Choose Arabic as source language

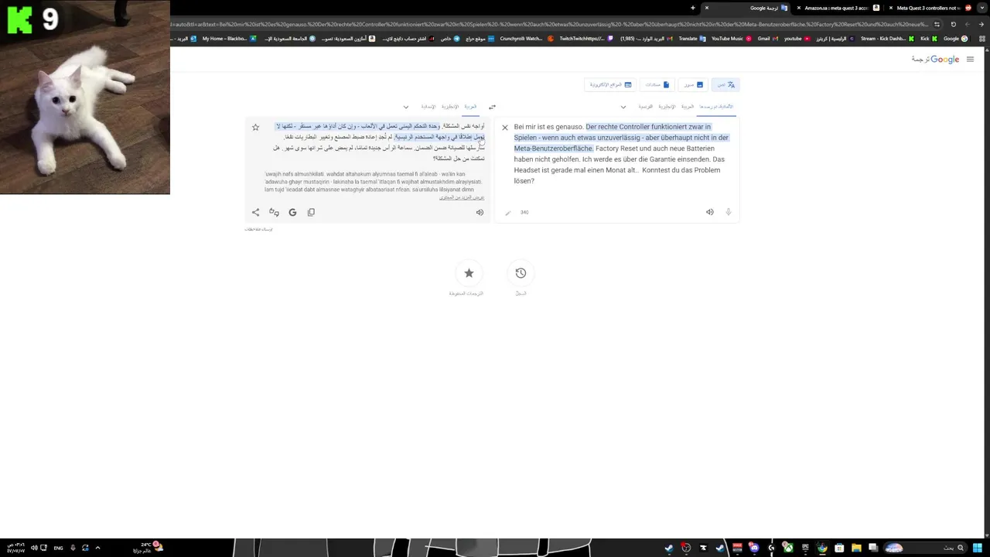click(687, 107)
